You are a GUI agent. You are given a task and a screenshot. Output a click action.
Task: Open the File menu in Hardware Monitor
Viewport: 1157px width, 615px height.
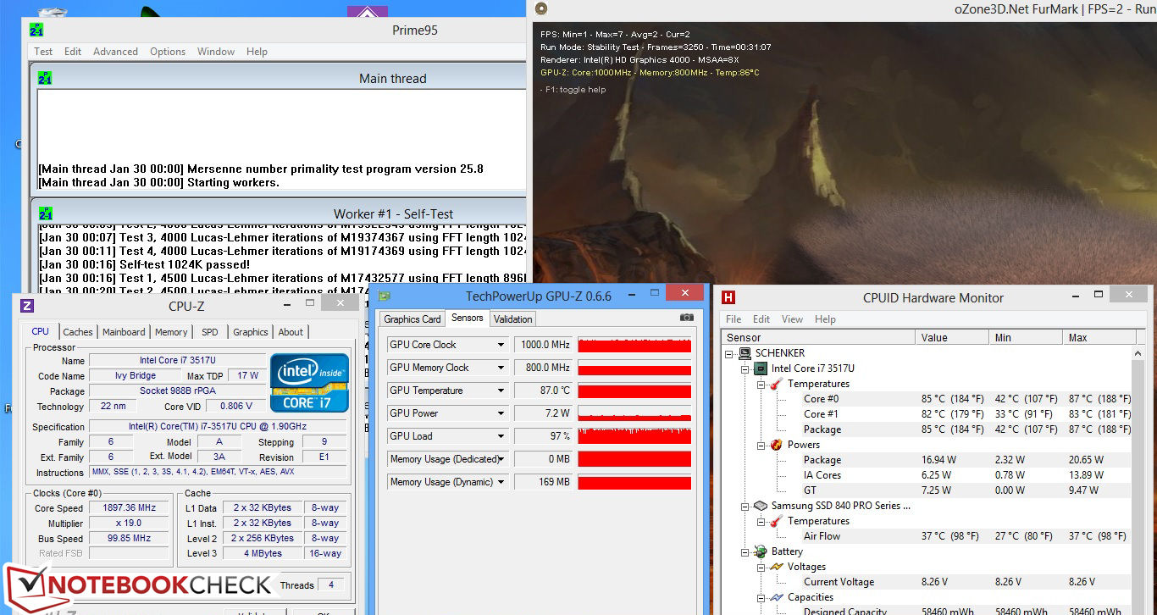734,319
